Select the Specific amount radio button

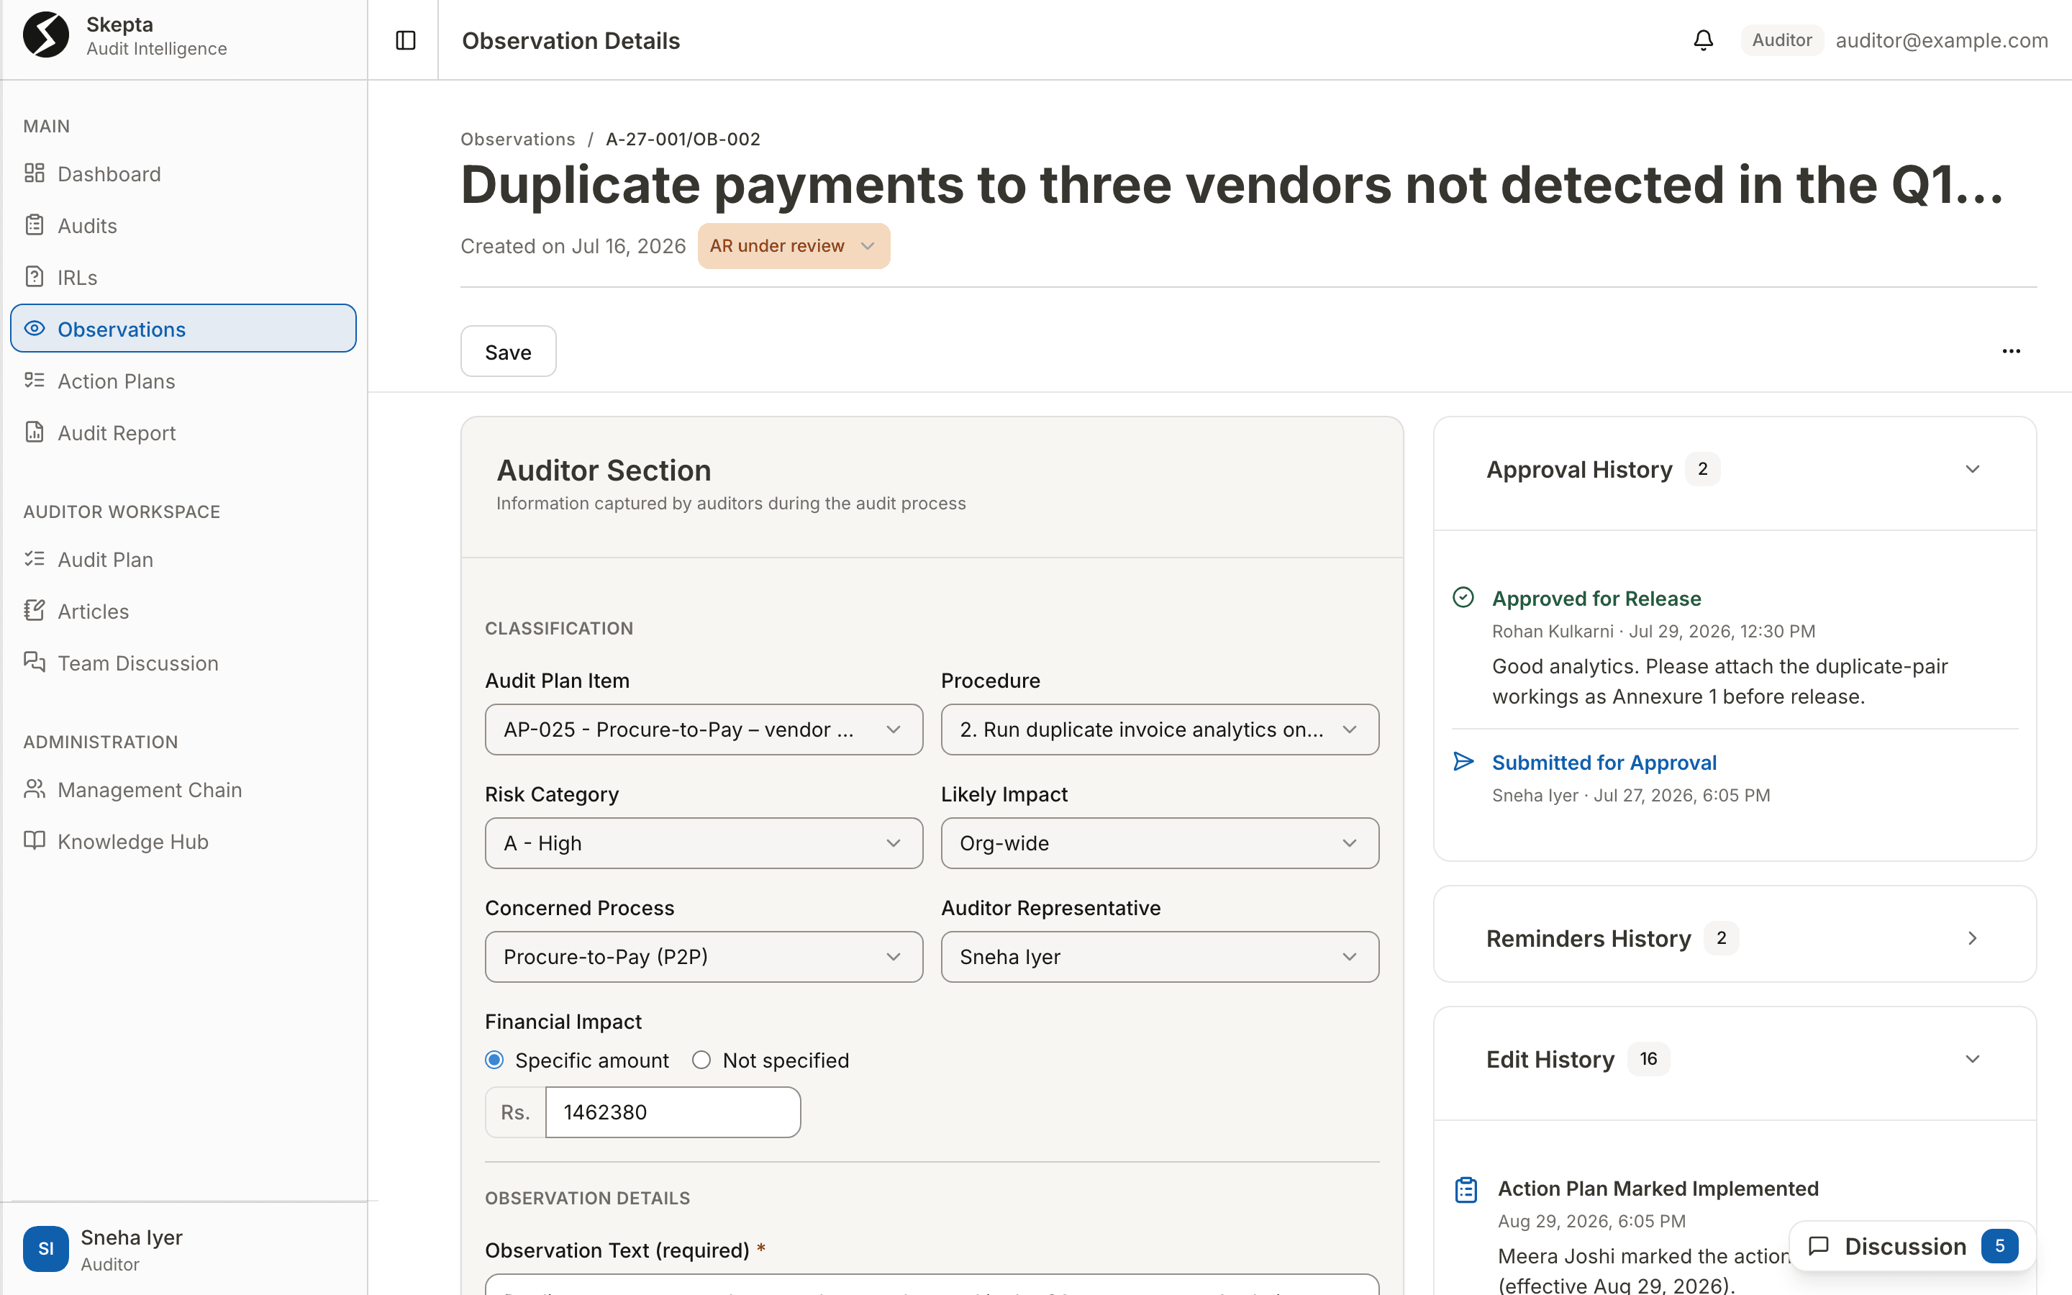494,1060
